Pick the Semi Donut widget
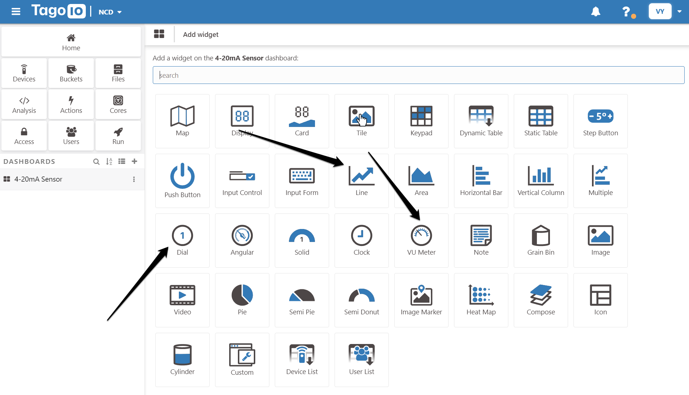Image resolution: width=689 pixels, height=395 pixels. pyautogui.click(x=361, y=300)
